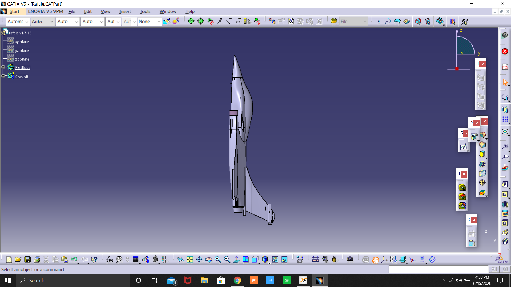Open the Window menu
The width and height of the screenshot is (511, 287).
click(x=168, y=11)
